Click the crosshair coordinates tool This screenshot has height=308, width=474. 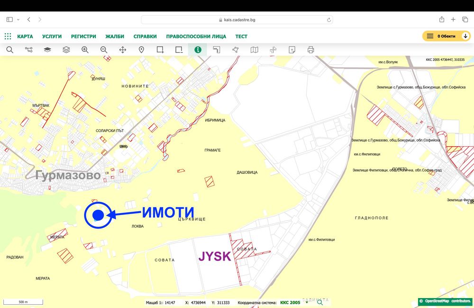(x=273, y=50)
